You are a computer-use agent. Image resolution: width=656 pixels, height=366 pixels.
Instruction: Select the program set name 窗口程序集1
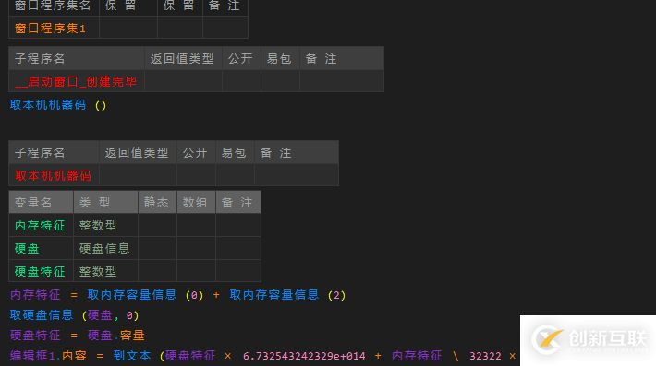pyautogui.click(x=50, y=29)
